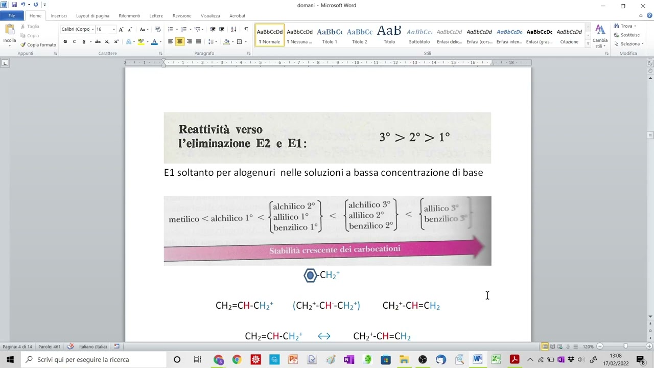
Task: Open the File tab
Action: pyautogui.click(x=11, y=16)
